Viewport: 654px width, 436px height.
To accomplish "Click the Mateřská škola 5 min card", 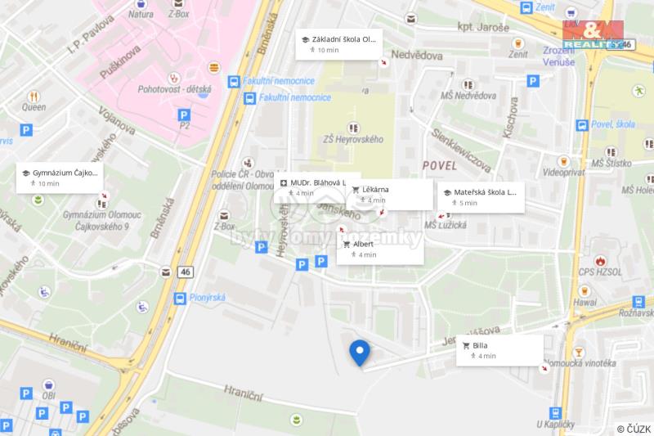I will (x=481, y=197).
